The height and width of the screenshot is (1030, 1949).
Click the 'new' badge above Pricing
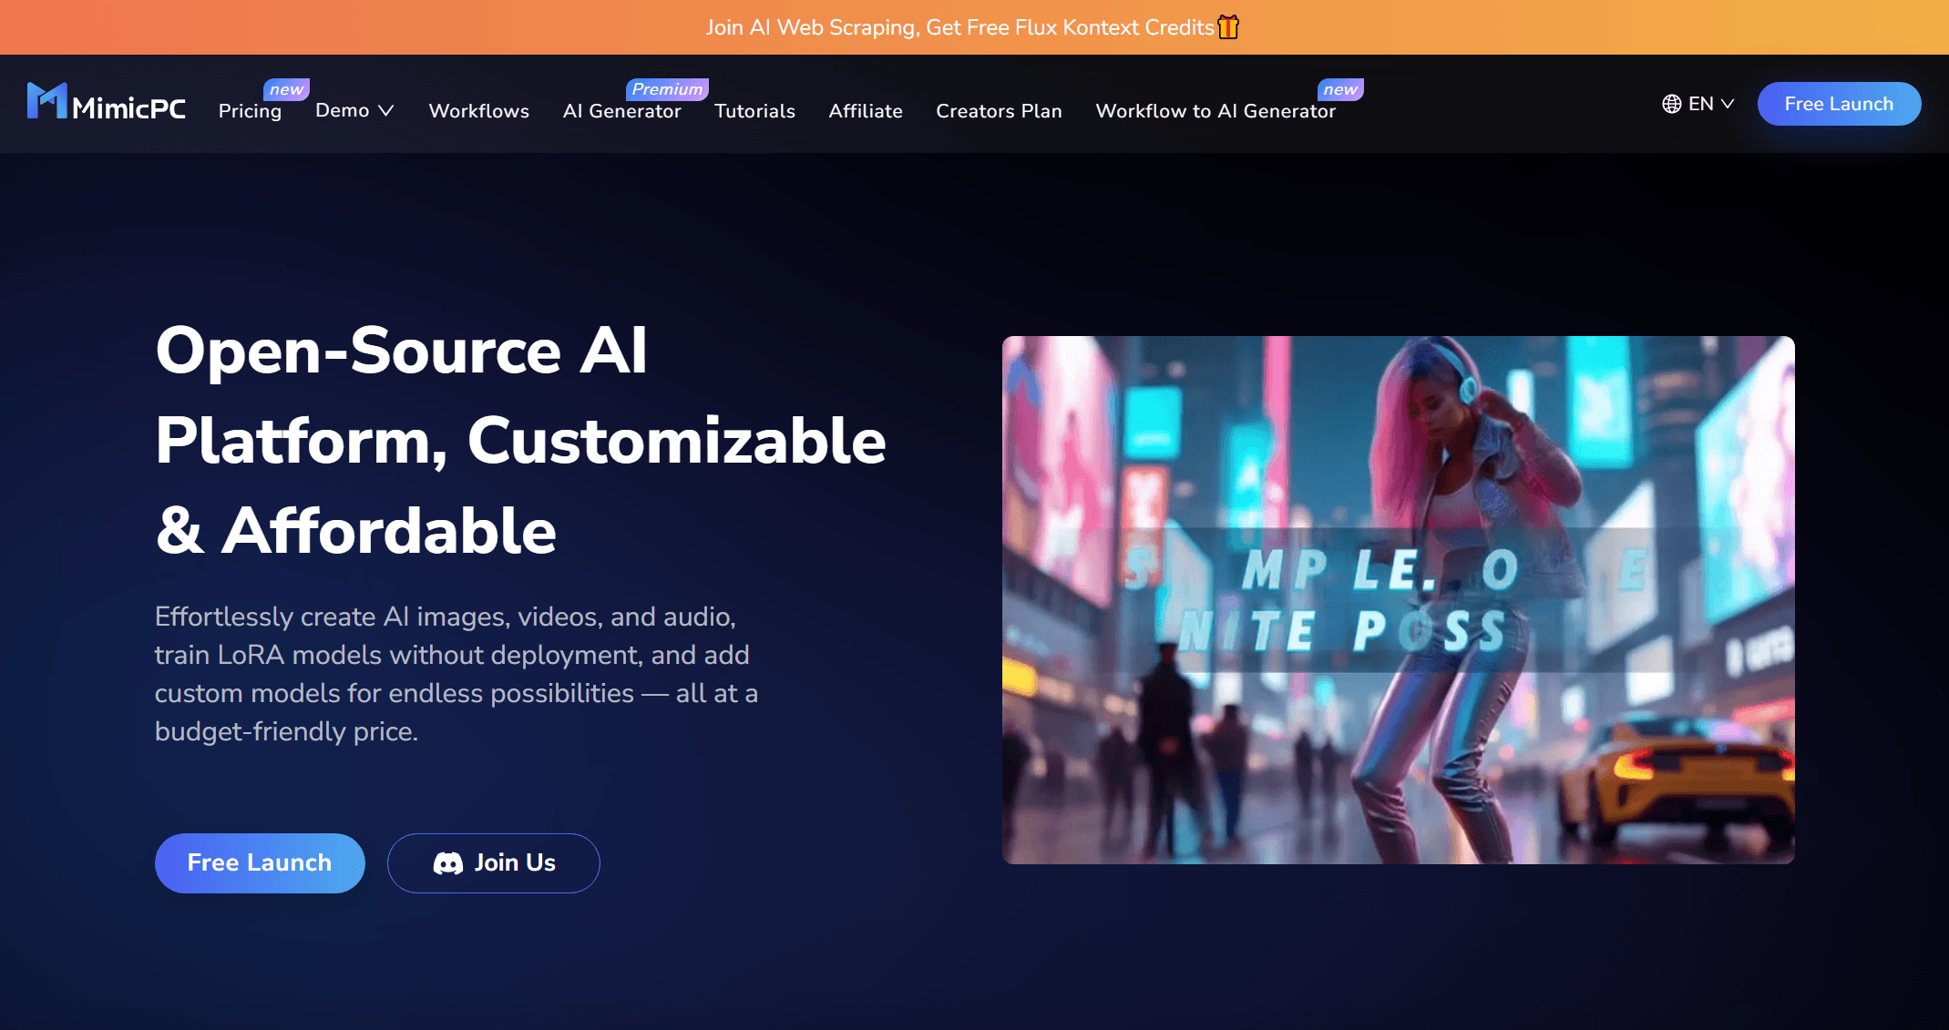tap(286, 89)
